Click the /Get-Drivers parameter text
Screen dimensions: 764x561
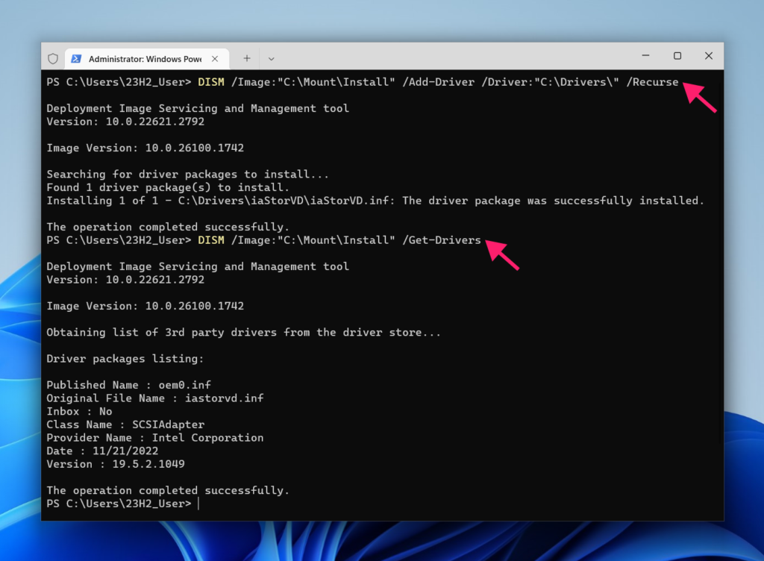pyautogui.click(x=442, y=240)
